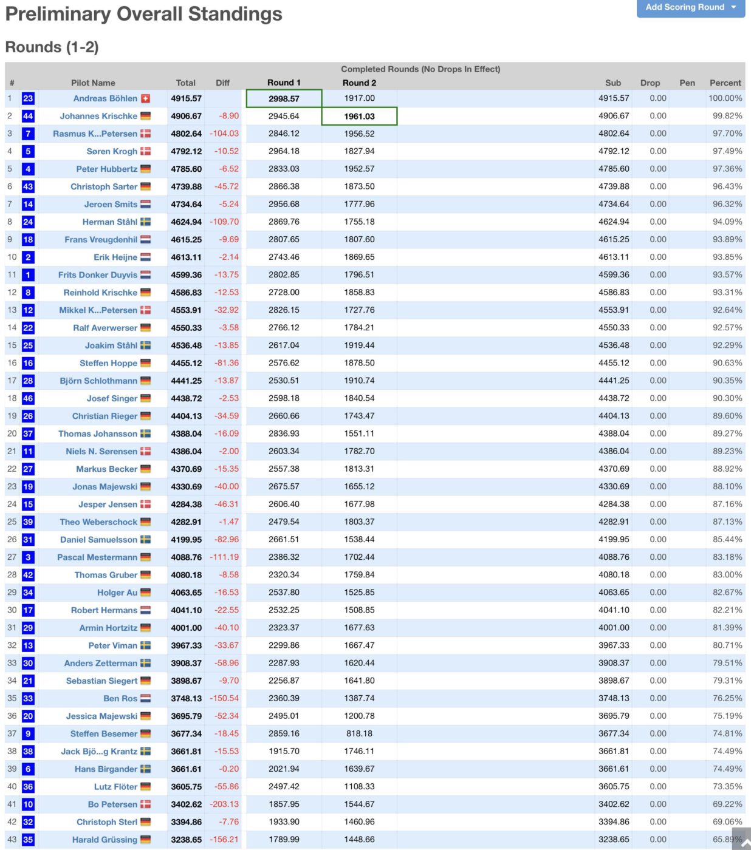Click the Danish flag beside Søren Krogh

pyautogui.click(x=145, y=151)
